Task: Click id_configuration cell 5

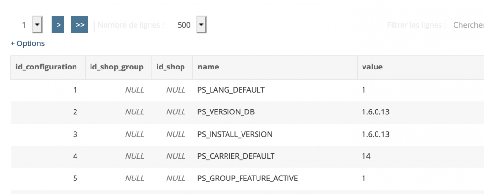Action: point(75,178)
